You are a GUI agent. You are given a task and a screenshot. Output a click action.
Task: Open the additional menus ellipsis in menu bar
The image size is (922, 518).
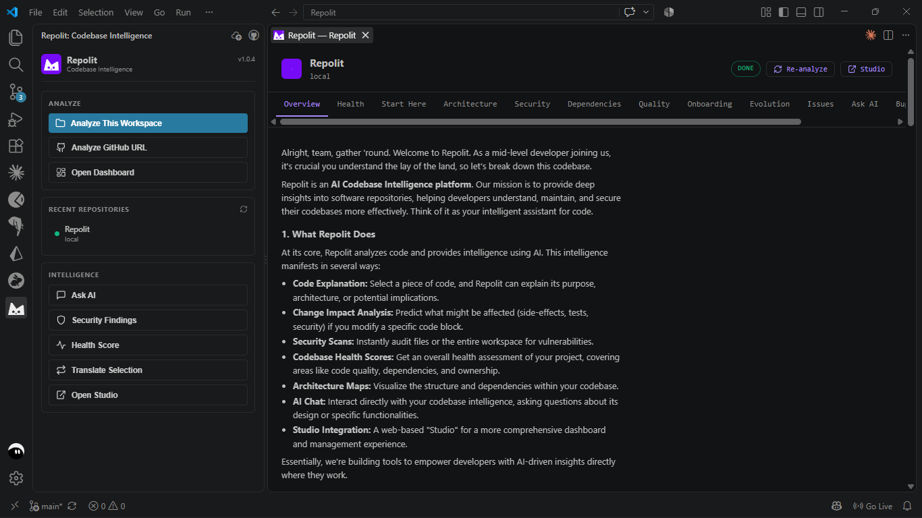[209, 12]
